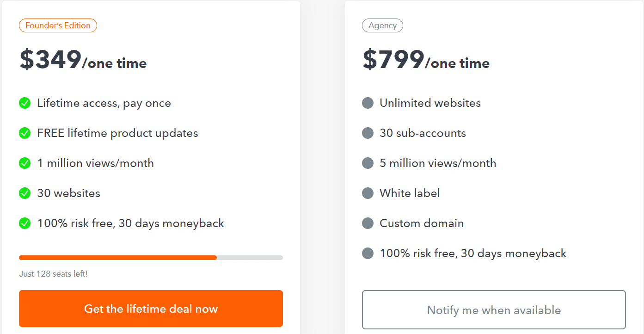
Task: Click the dot beside 5 million views/month
Action: [x=368, y=163]
